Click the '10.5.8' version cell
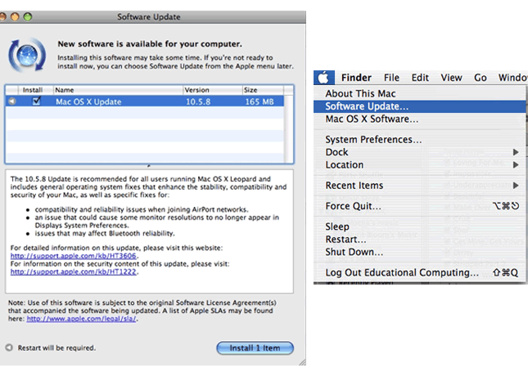Viewport: 528px width, 377px height. click(198, 101)
